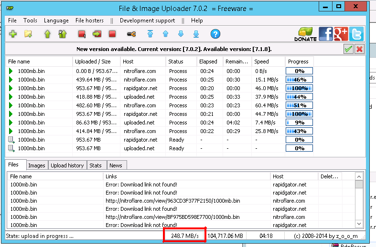Open the add folder toolbar icon
The width and height of the screenshot is (376, 247).
[x=28, y=34]
